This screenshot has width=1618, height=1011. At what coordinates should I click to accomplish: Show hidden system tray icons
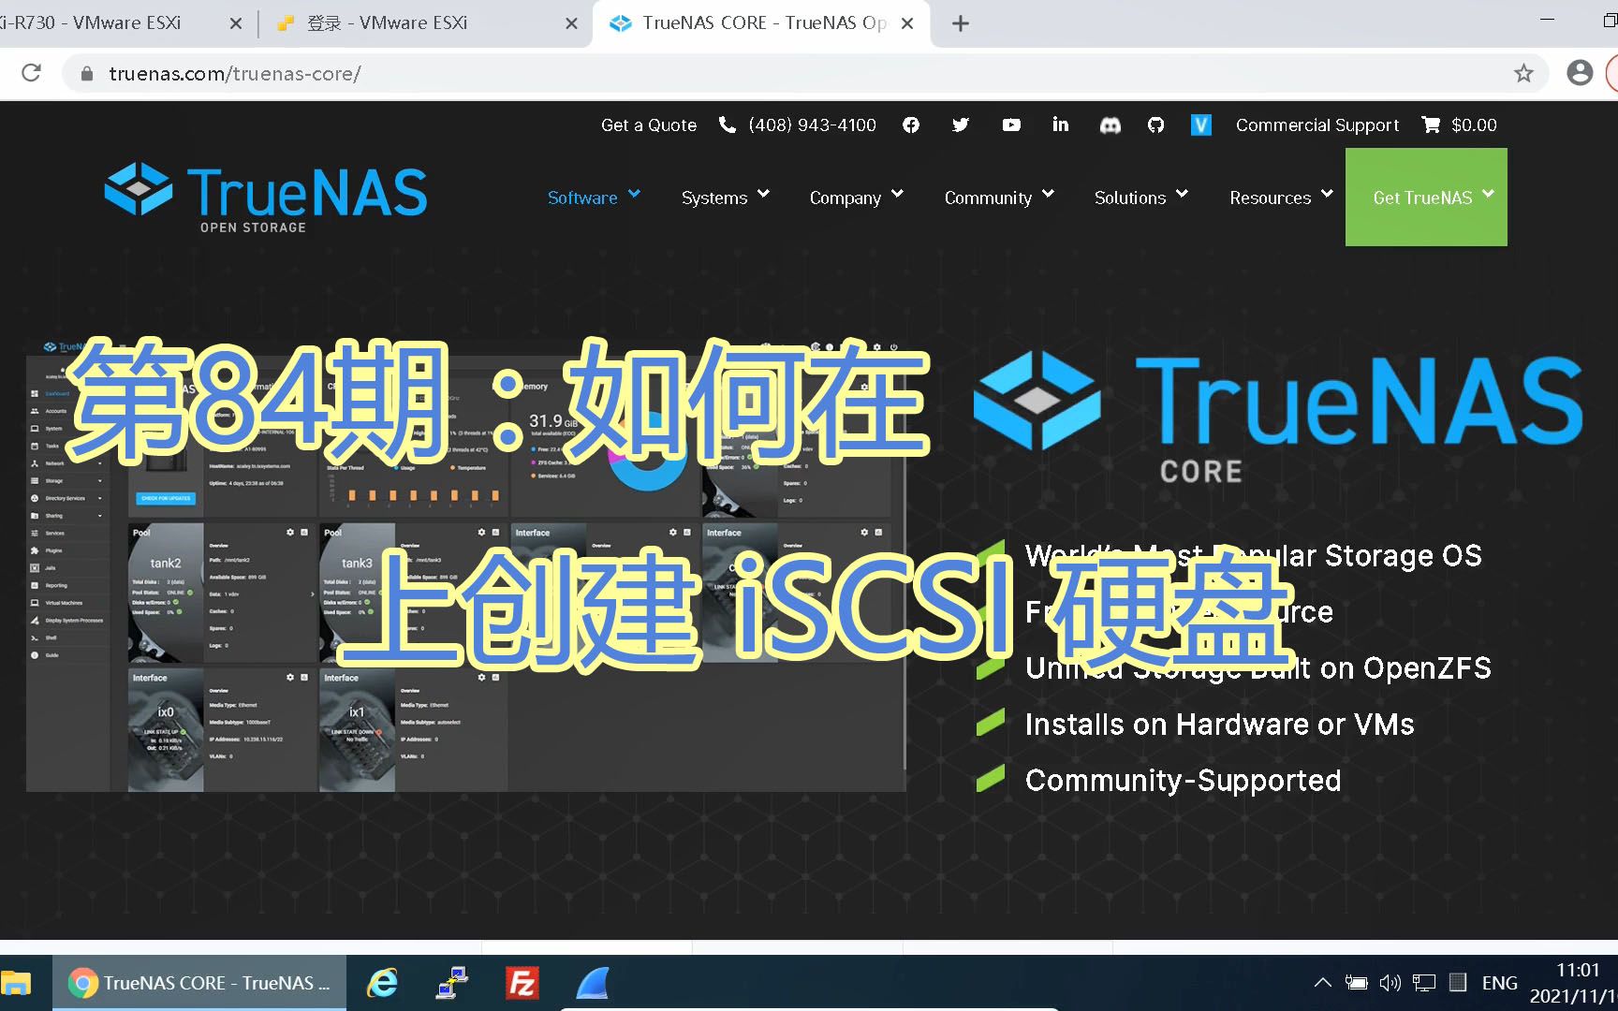1322,983
